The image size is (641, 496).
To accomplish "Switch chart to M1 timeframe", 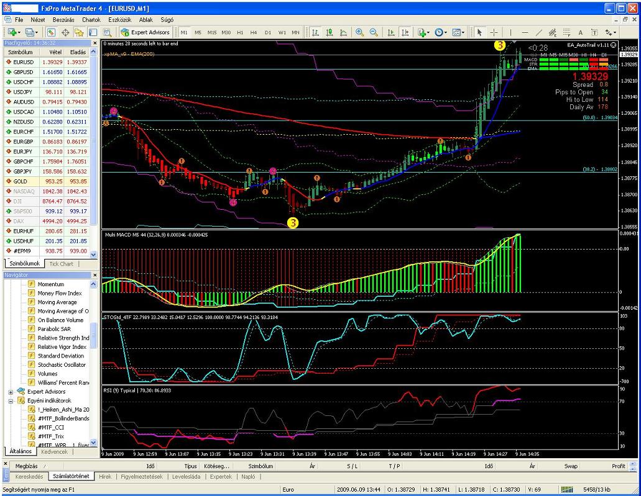I will [184, 32].
